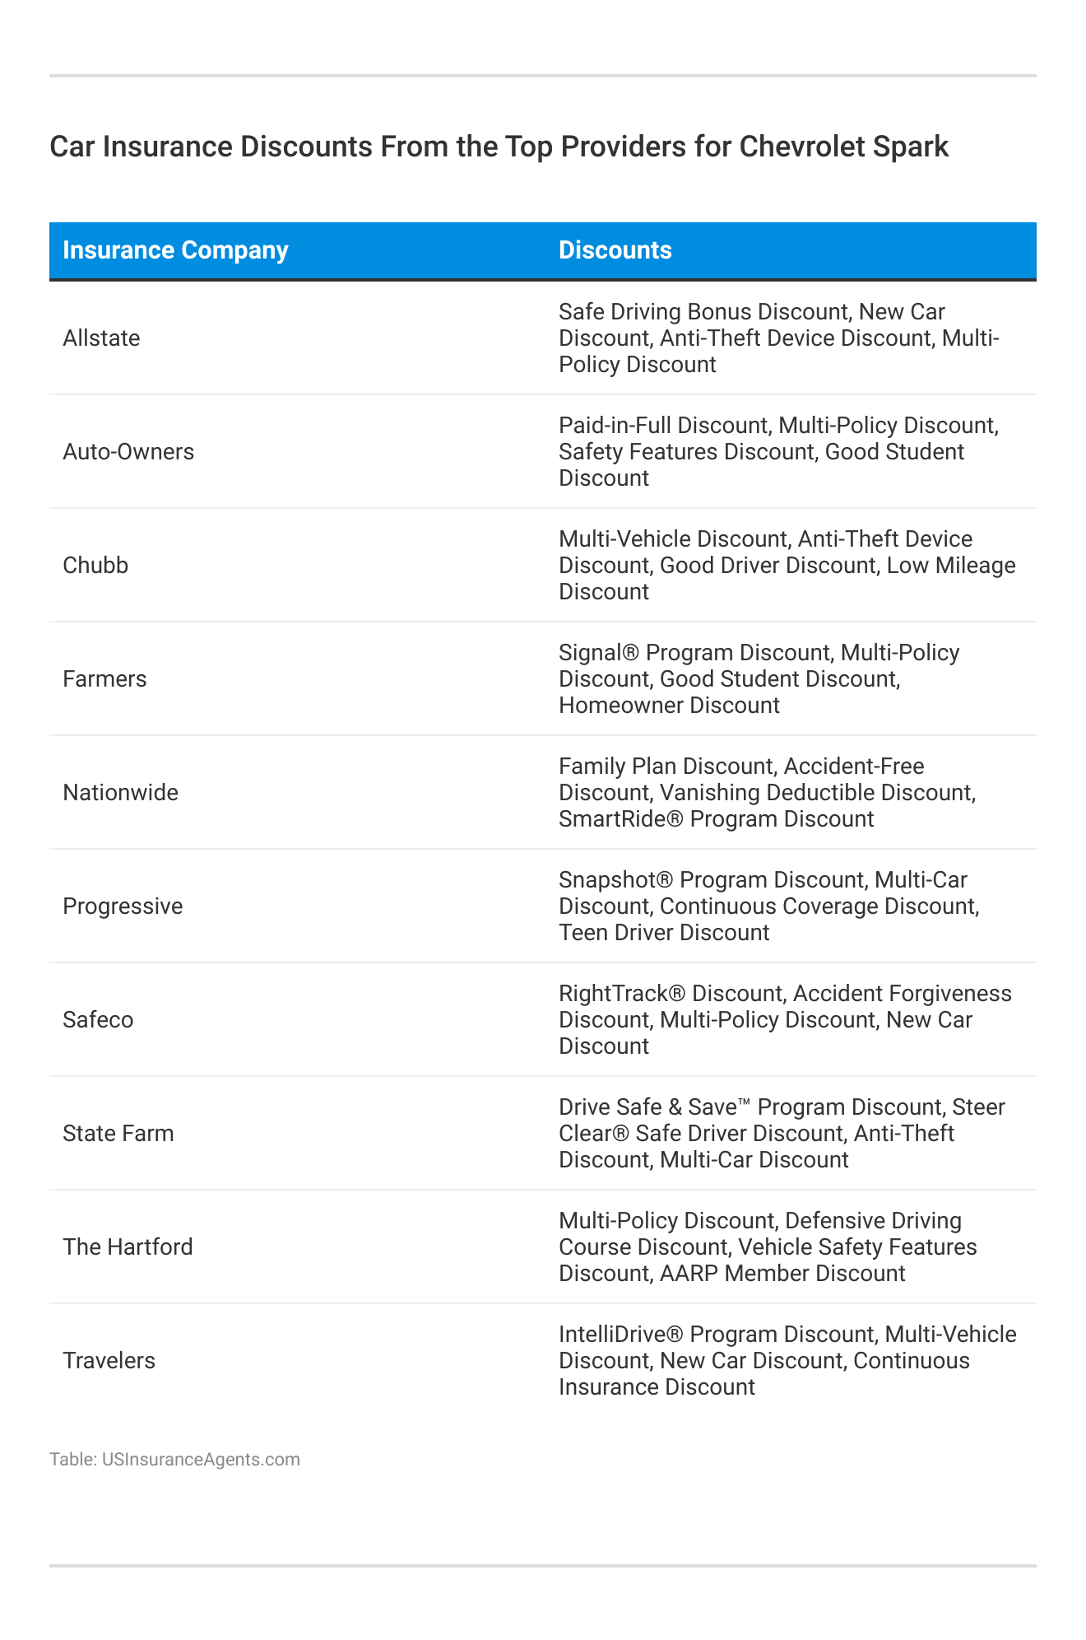Select State Farm's Drive Safe & Save discounts
Viewport: 1086px width, 1640px height.
pyautogui.click(x=782, y=1134)
